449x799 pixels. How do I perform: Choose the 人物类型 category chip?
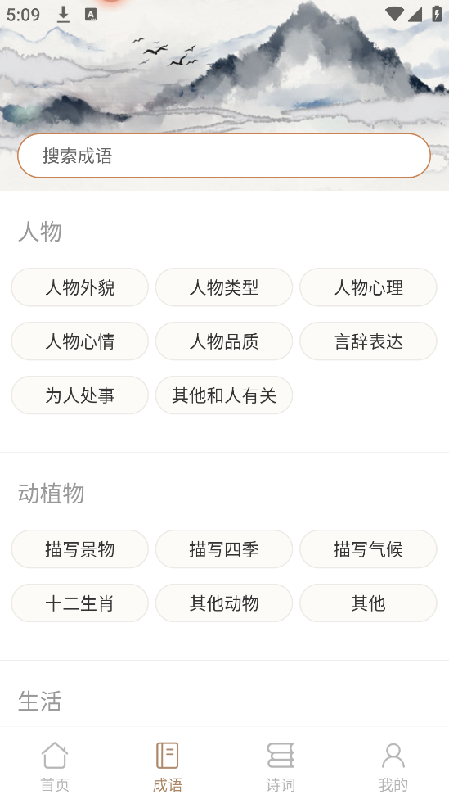pos(224,287)
